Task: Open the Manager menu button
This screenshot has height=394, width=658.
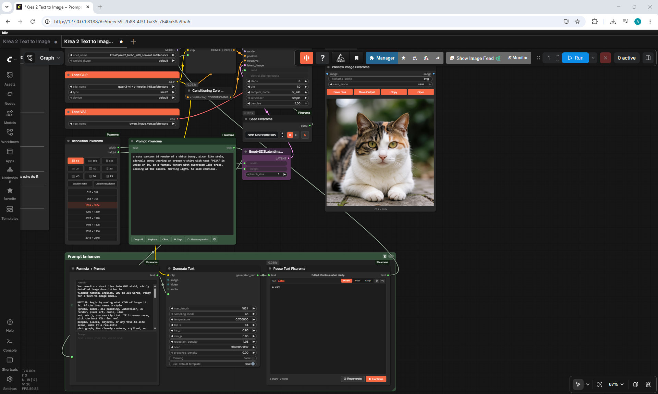Action: coord(382,58)
